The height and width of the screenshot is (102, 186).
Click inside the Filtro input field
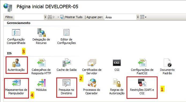click(29, 17)
